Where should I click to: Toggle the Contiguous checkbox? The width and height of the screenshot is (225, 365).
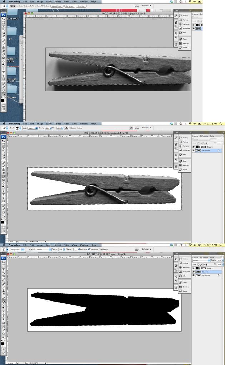coord(89,250)
